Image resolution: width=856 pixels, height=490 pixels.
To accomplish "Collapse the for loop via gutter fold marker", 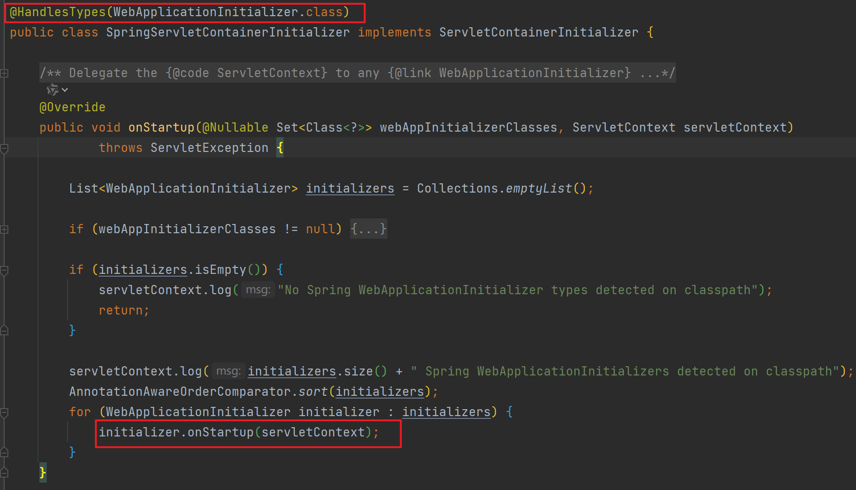I will [x=4, y=412].
